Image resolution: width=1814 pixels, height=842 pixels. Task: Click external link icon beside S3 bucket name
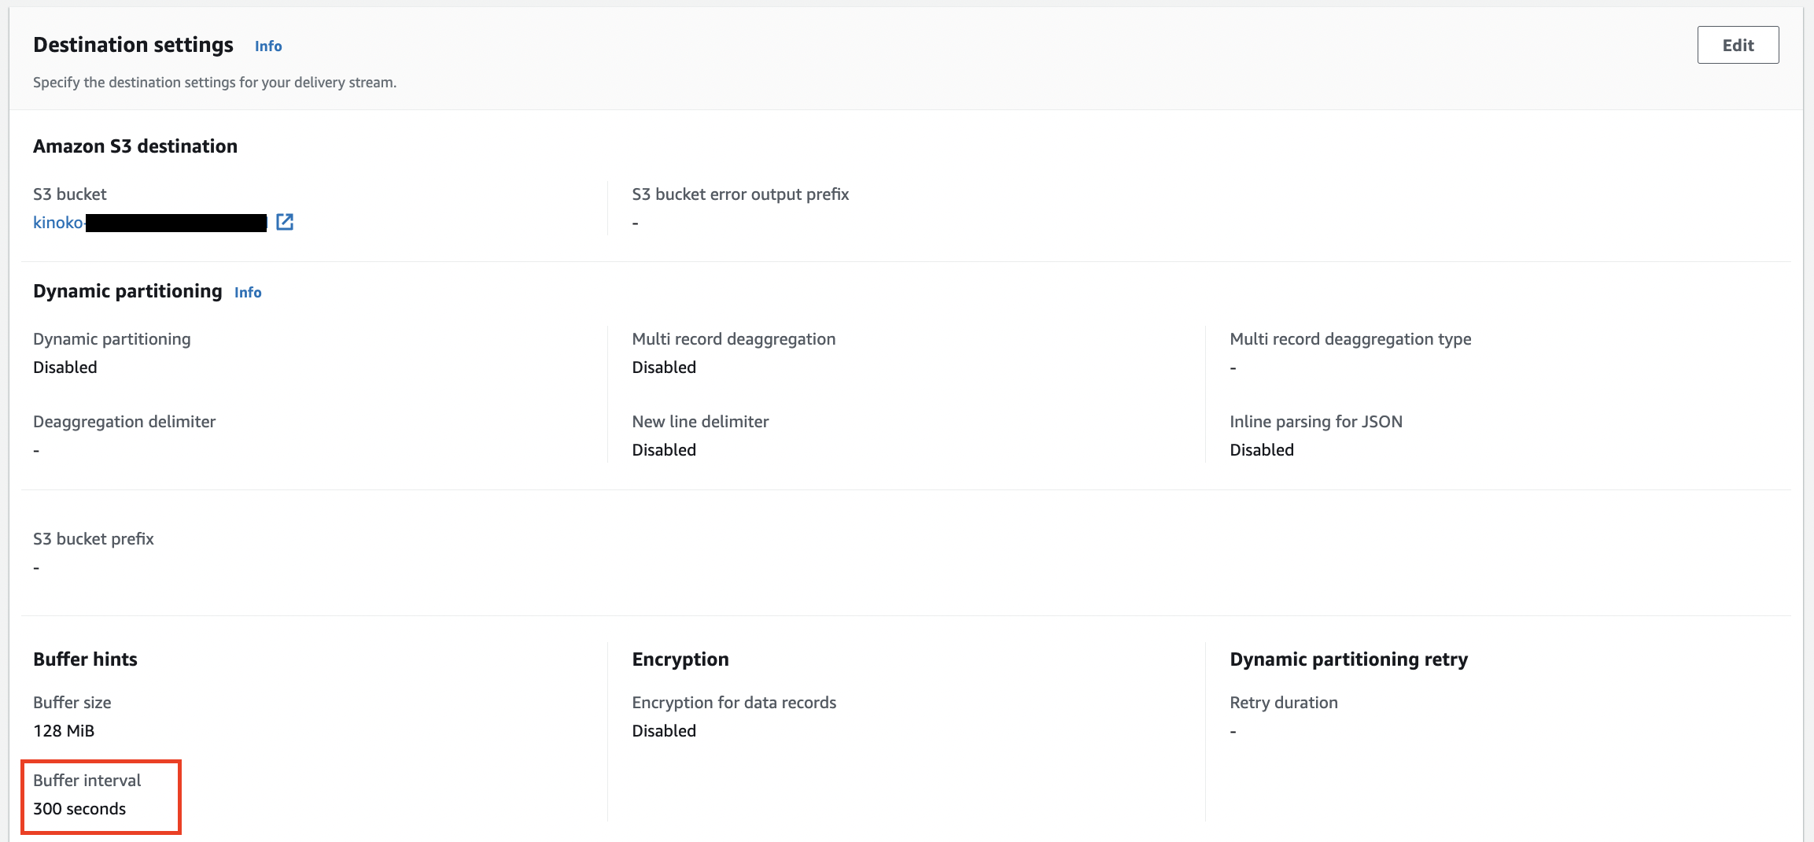tap(285, 223)
